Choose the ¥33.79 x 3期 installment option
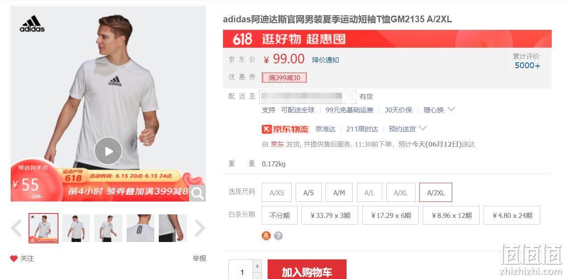 [330, 215]
